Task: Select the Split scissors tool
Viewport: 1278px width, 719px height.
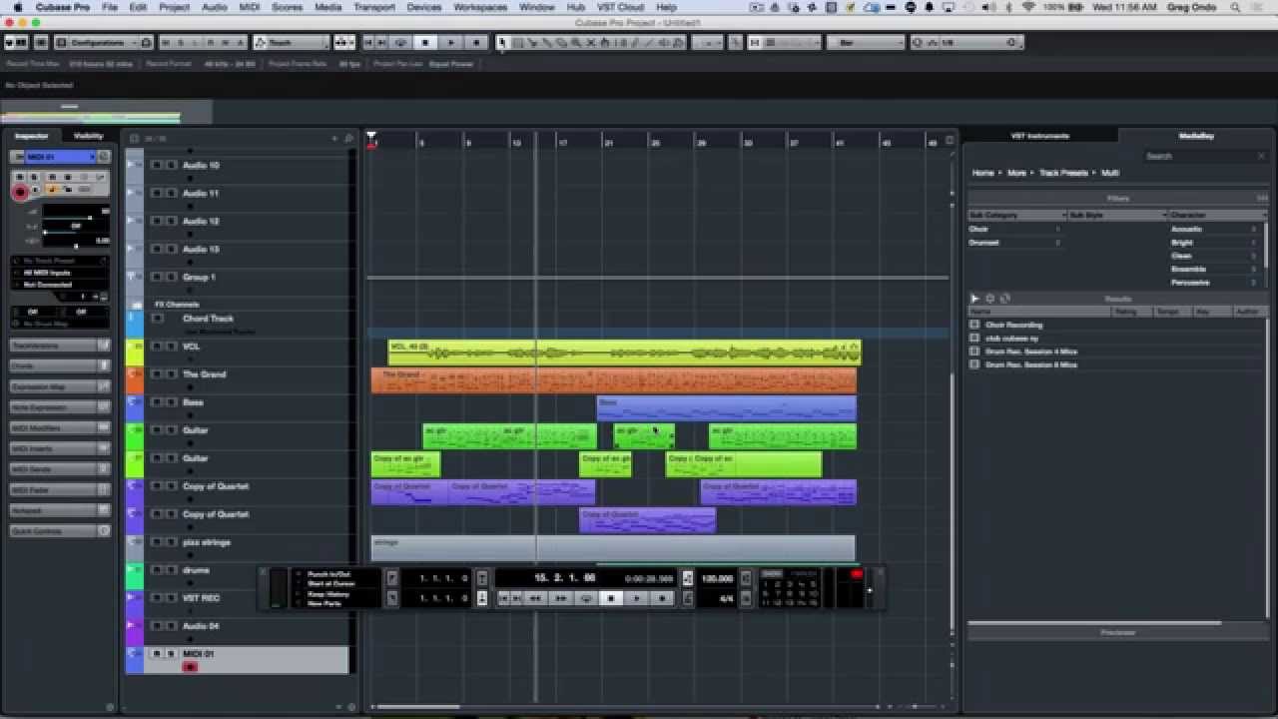Action: [532, 43]
